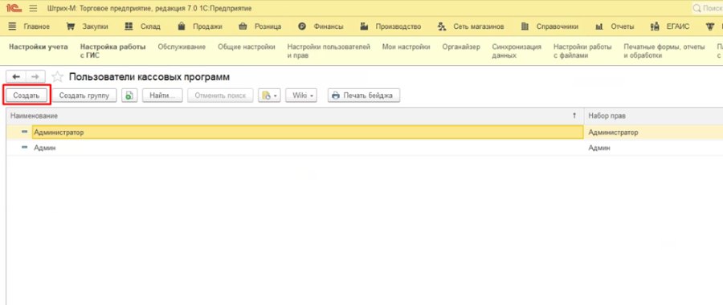The height and width of the screenshot is (305, 723).
Task: Click the Отменить поиск button
Action: (x=220, y=96)
